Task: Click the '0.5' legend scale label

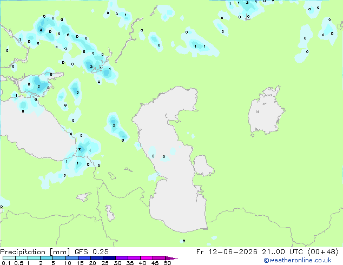Action: (x=19, y=263)
